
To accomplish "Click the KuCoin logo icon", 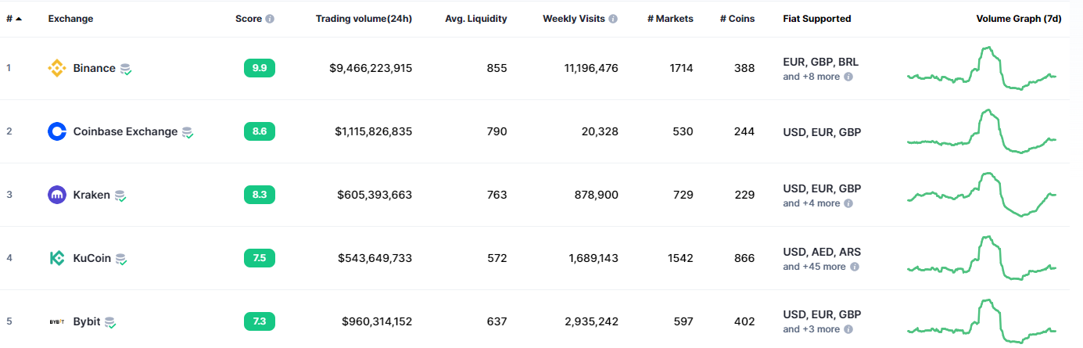I will (x=57, y=258).
